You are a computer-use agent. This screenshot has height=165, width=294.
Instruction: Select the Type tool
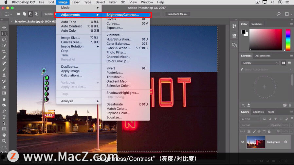(4, 117)
